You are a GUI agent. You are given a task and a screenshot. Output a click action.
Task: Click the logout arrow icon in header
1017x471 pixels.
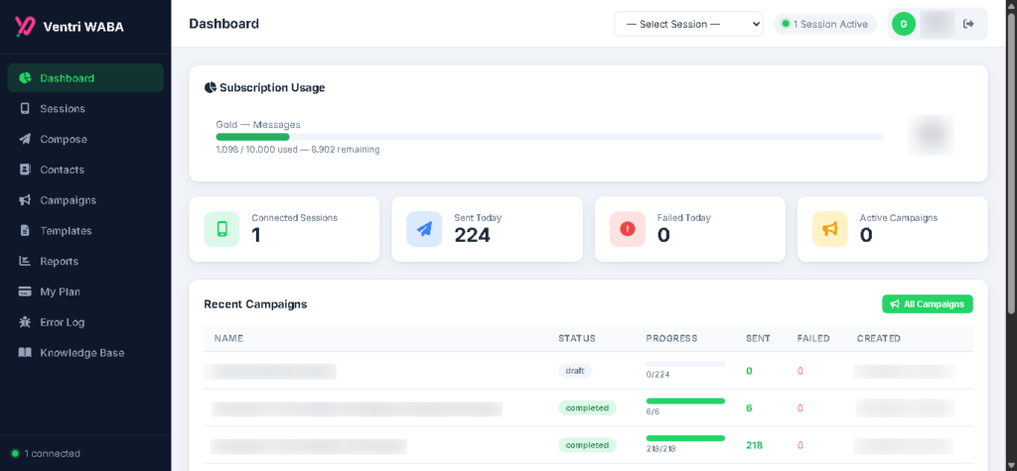click(x=969, y=24)
